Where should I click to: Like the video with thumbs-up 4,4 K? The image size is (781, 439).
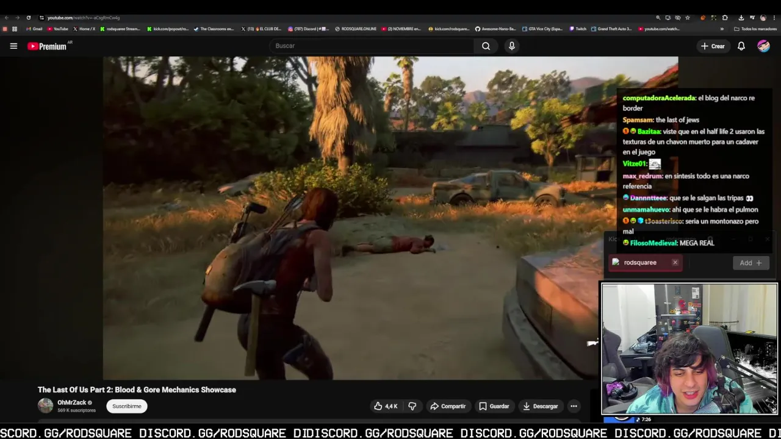[x=386, y=406]
